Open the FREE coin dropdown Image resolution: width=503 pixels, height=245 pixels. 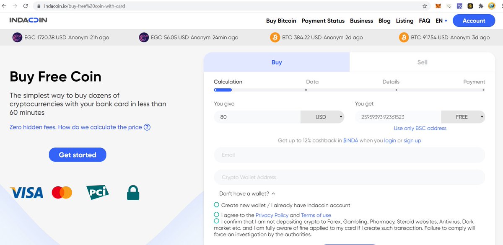click(463, 117)
